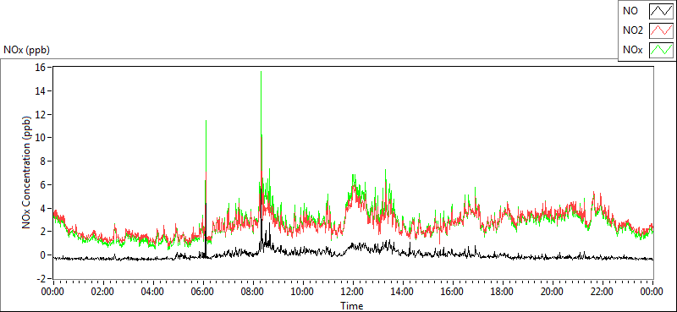
Task: Select the 16:00 time axis tick
Action: coord(453,292)
